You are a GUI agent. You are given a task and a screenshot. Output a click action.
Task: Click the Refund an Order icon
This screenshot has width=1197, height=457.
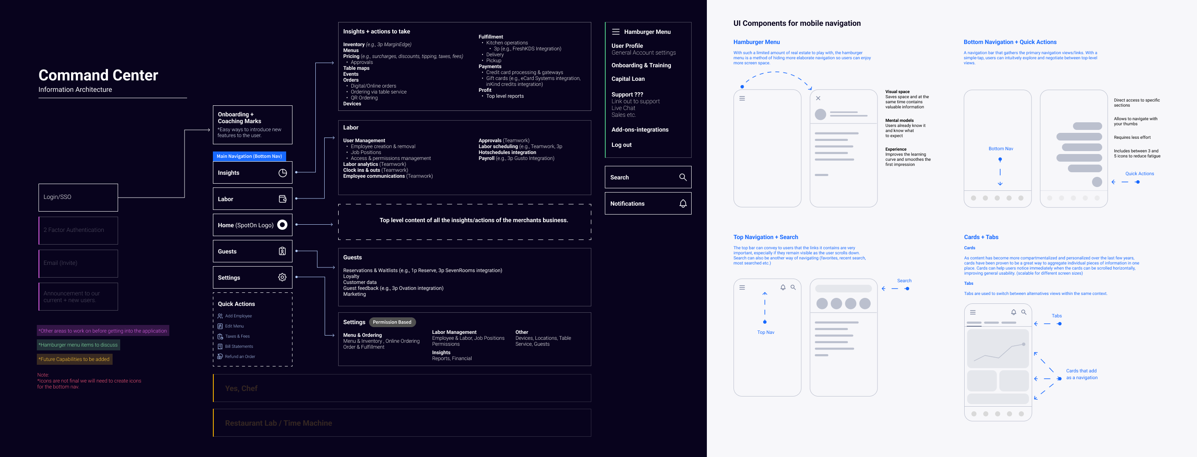coord(220,356)
